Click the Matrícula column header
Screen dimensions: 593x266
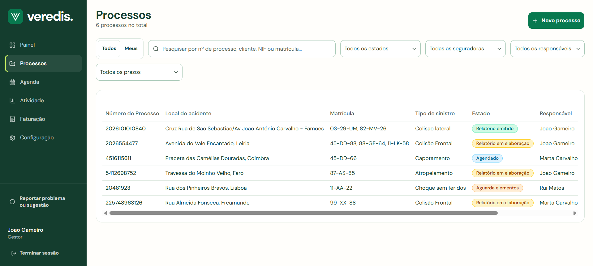tap(342, 114)
